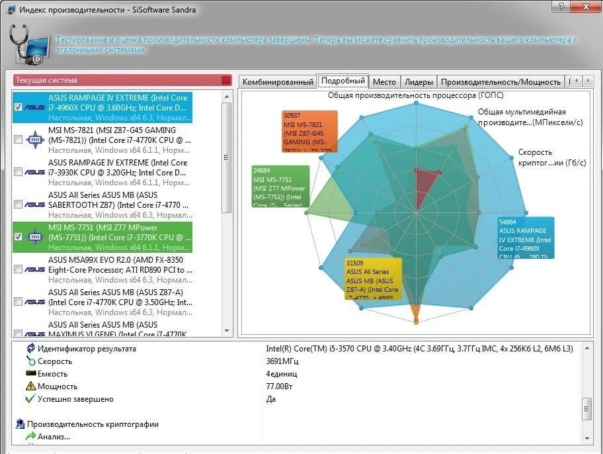Click the MSI logo icon for MS-7821
The width and height of the screenshot is (603, 454).
pyautogui.click(x=35, y=140)
